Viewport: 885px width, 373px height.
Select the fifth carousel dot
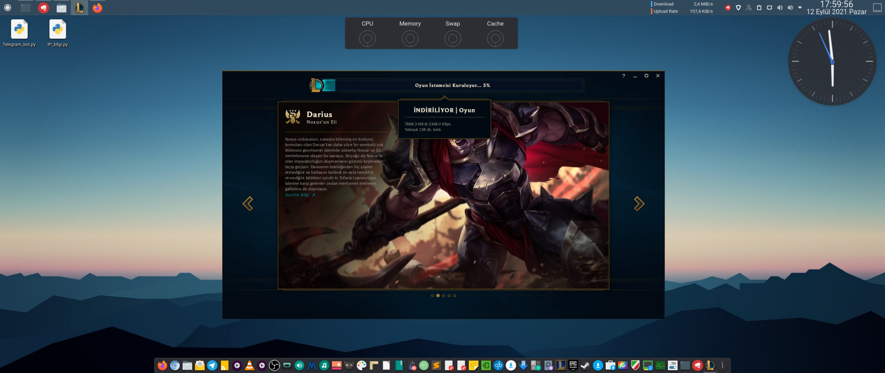pyautogui.click(x=454, y=296)
